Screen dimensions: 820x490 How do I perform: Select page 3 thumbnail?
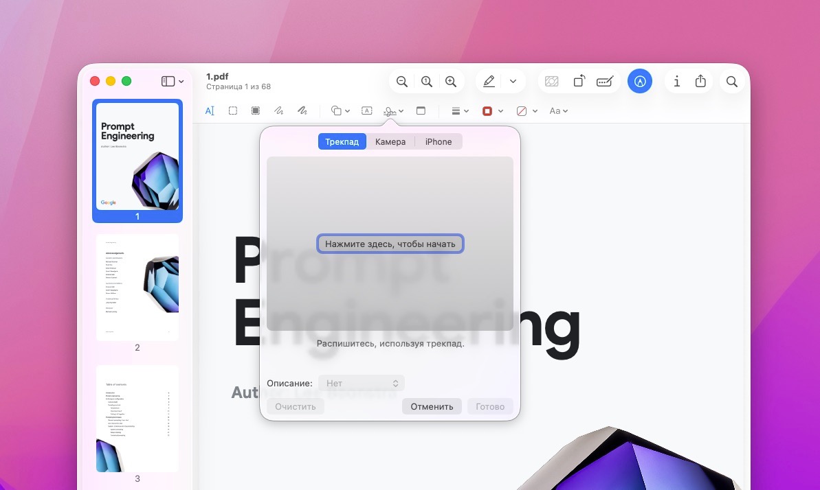(x=137, y=419)
